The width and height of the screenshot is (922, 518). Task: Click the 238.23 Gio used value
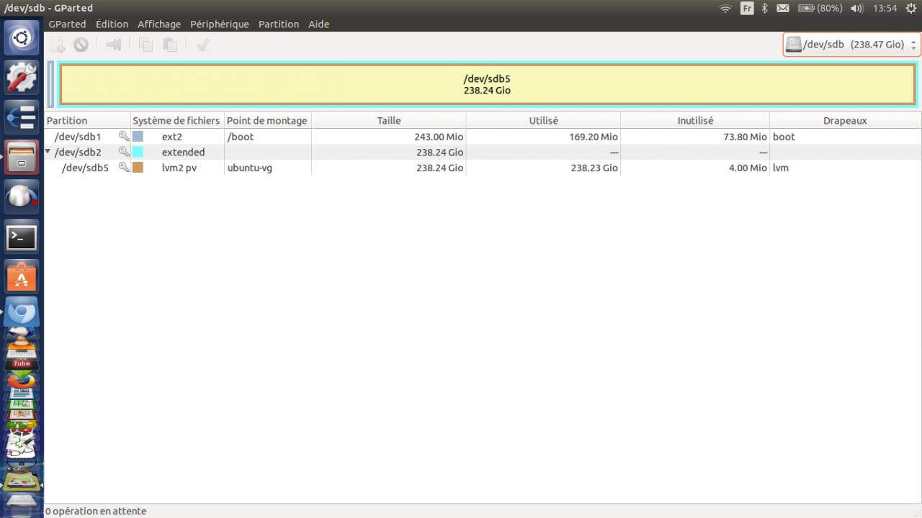pos(594,168)
